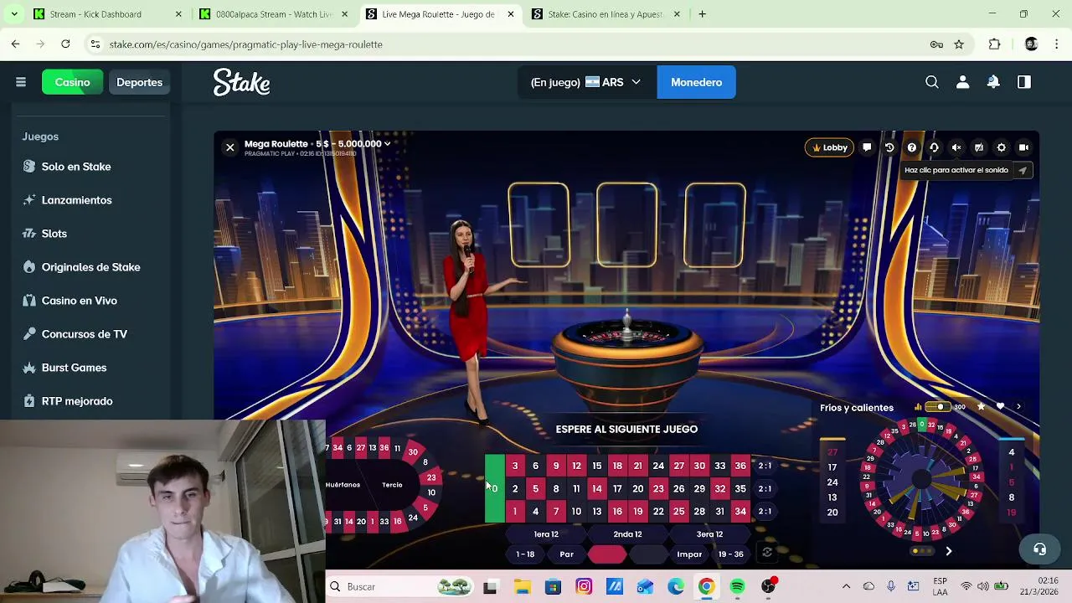1072x603 pixels.
Task: Open the favorites star icon
Action: coord(981,407)
